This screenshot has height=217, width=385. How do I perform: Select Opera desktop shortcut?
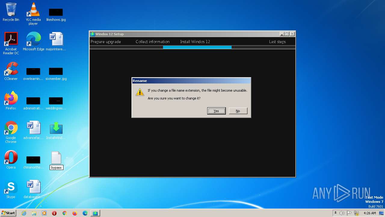tap(11, 160)
